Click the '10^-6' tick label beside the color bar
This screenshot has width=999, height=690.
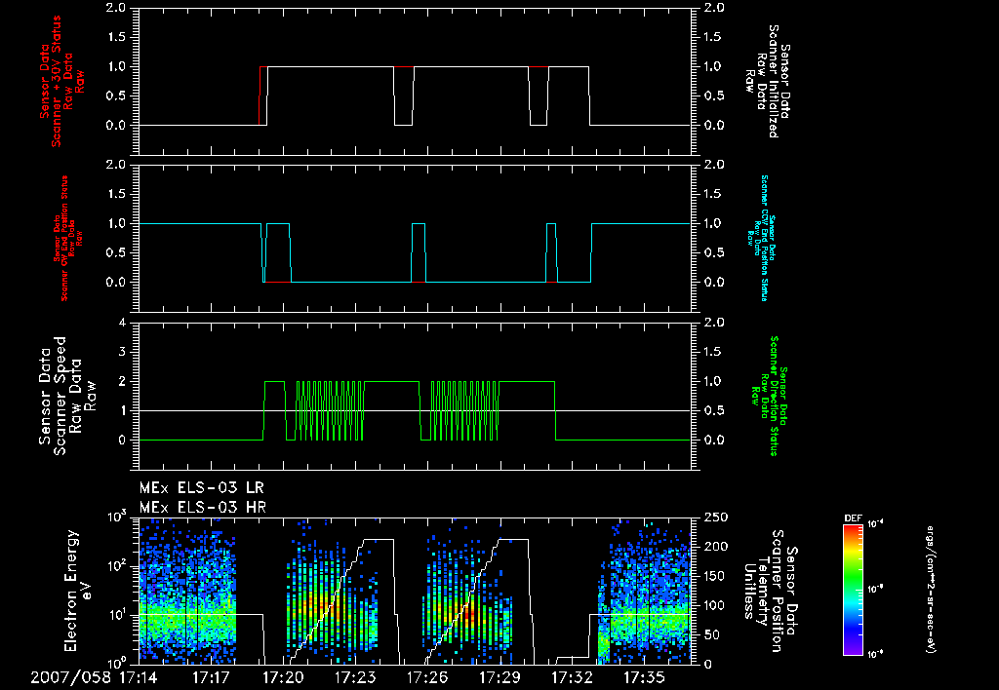[x=876, y=654]
